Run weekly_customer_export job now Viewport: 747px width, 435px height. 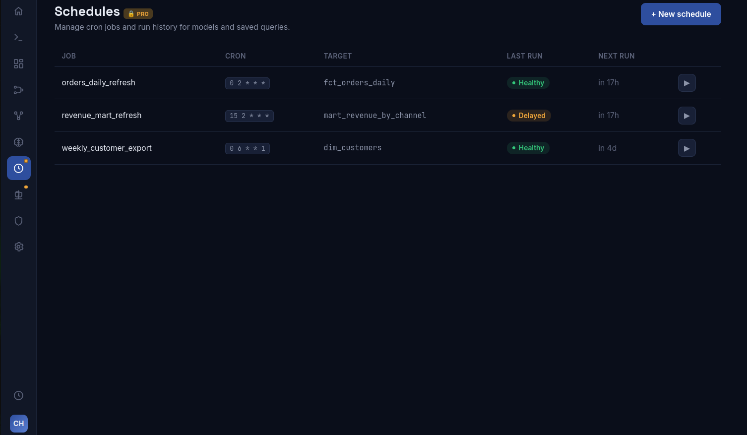coord(686,148)
